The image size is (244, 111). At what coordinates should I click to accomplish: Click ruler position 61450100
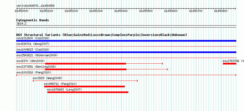pyautogui.click(x=47, y=11)
